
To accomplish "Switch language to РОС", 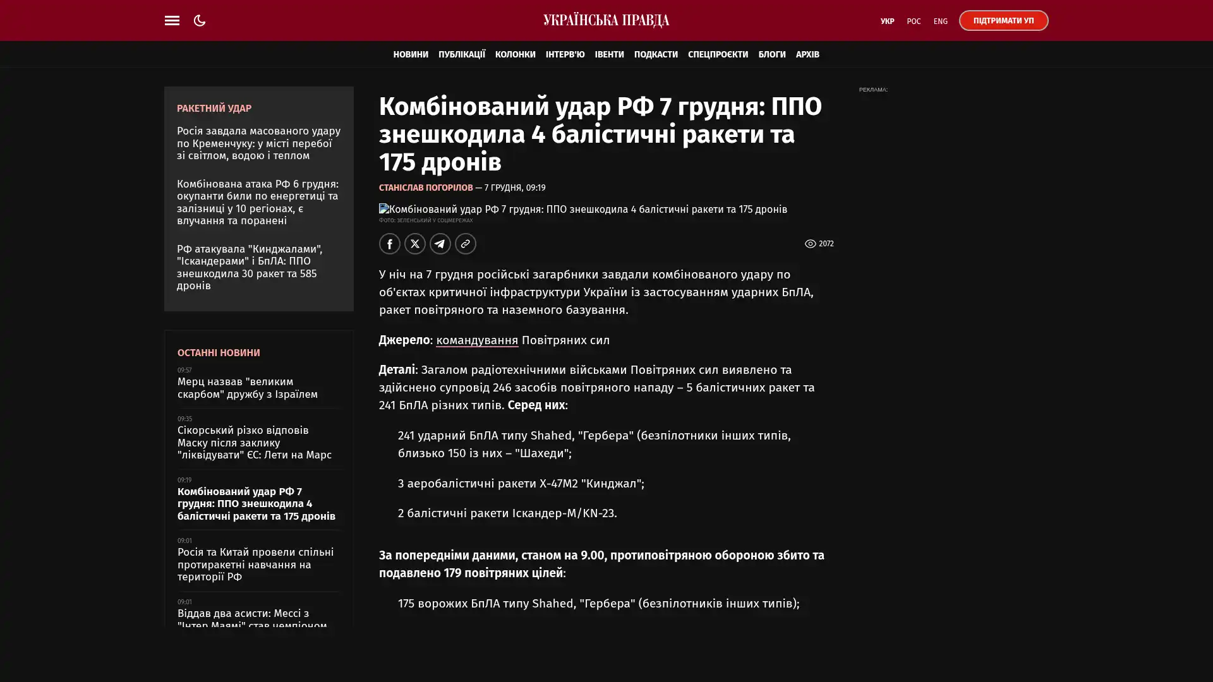I will point(913,21).
